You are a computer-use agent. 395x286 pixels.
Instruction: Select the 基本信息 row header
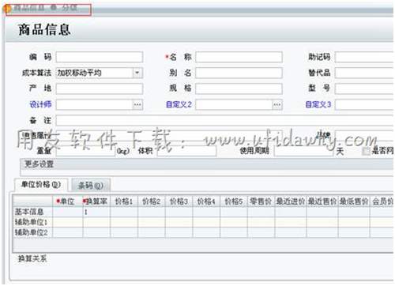coord(32,212)
